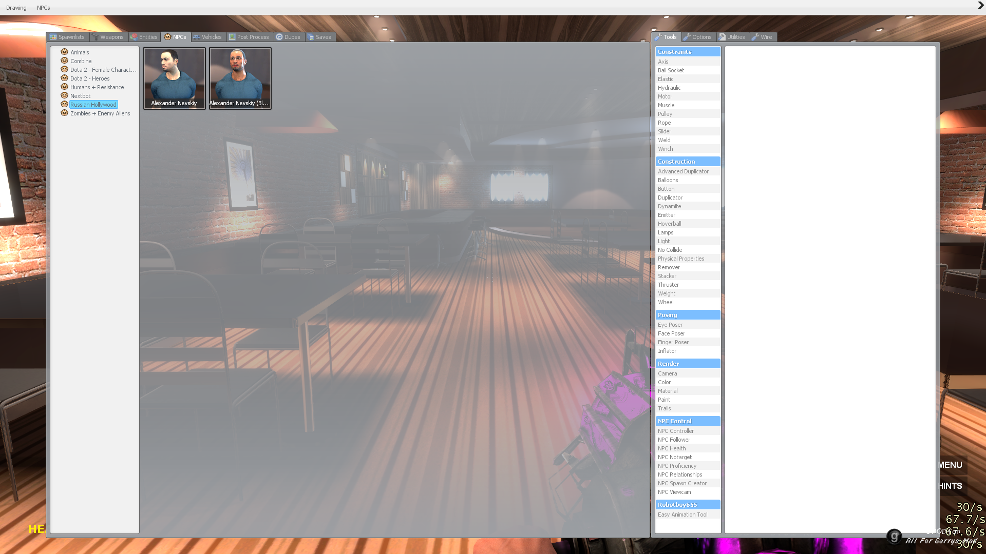Spawn the Alexander Nevskiy NPC thumbnail
986x554 pixels.
pyautogui.click(x=175, y=78)
